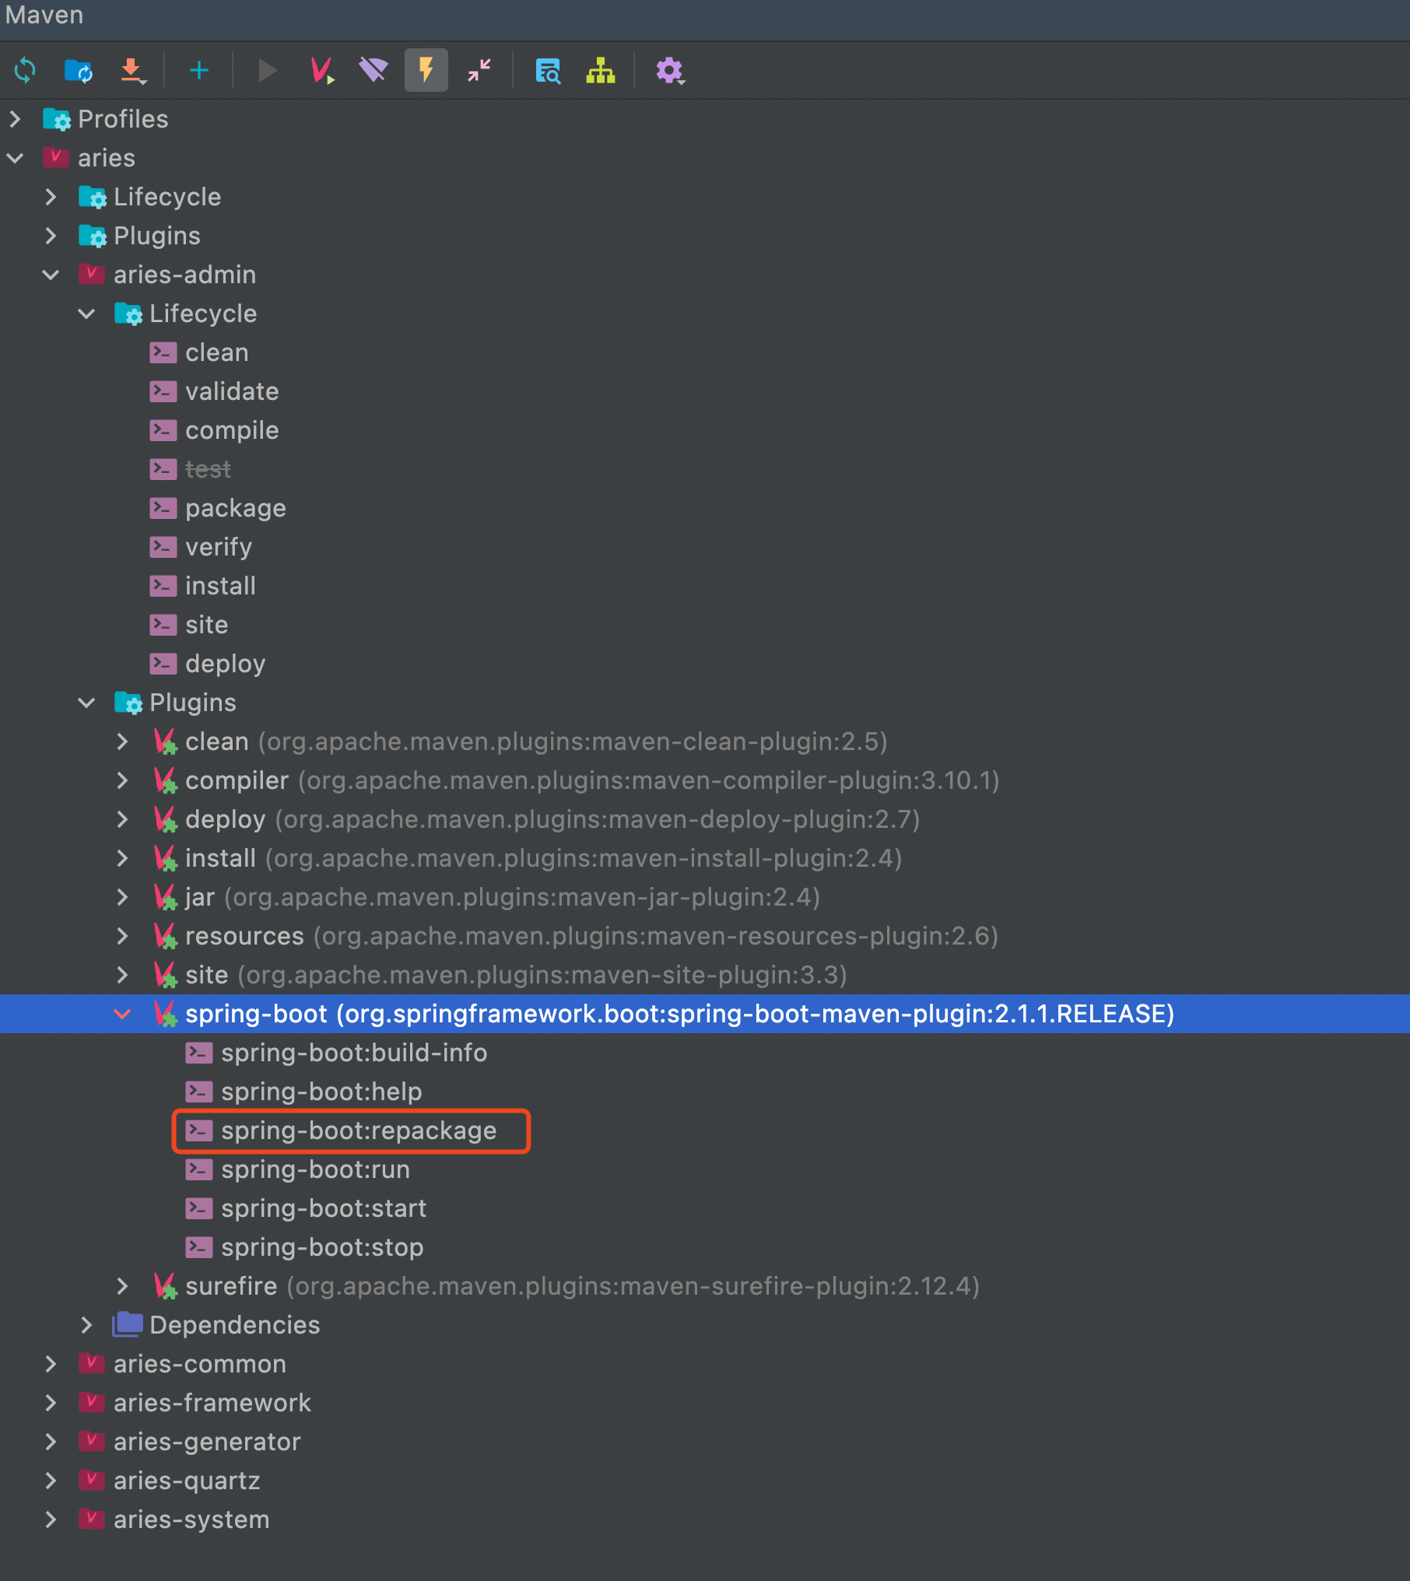The width and height of the screenshot is (1410, 1581).
Task: Click the jar plugin icon
Action: (166, 897)
